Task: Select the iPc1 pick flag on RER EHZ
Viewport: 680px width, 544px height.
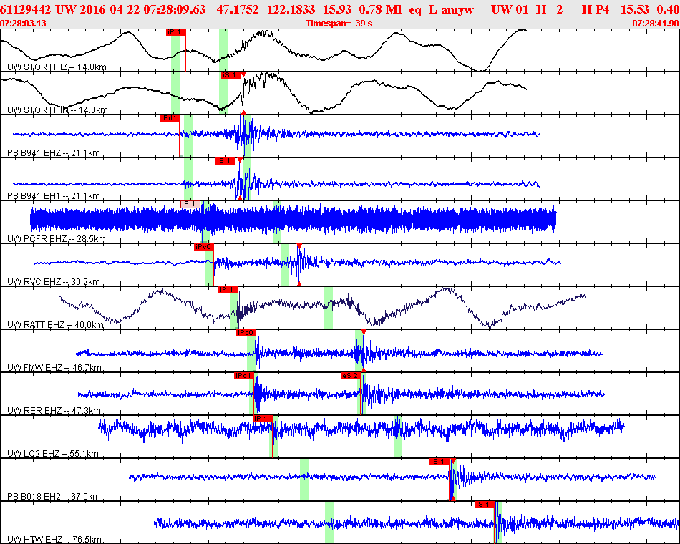Action: pyautogui.click(x=243, y=376)
